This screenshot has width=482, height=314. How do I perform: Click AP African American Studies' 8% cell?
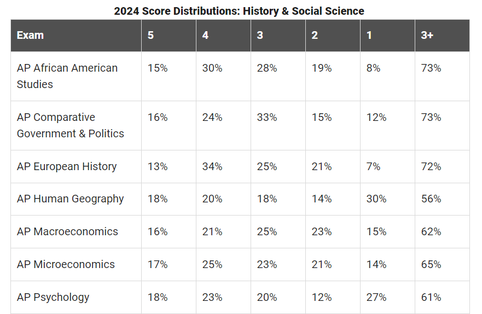click(x=374, y=68)
